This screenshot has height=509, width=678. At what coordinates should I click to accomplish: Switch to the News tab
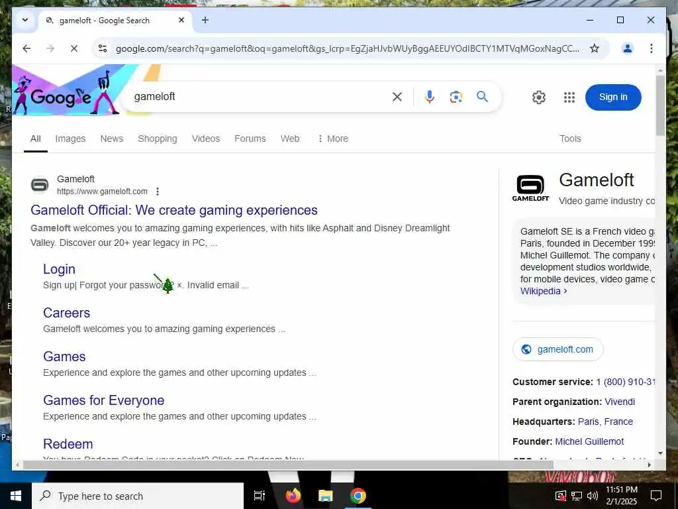point(111,139)
